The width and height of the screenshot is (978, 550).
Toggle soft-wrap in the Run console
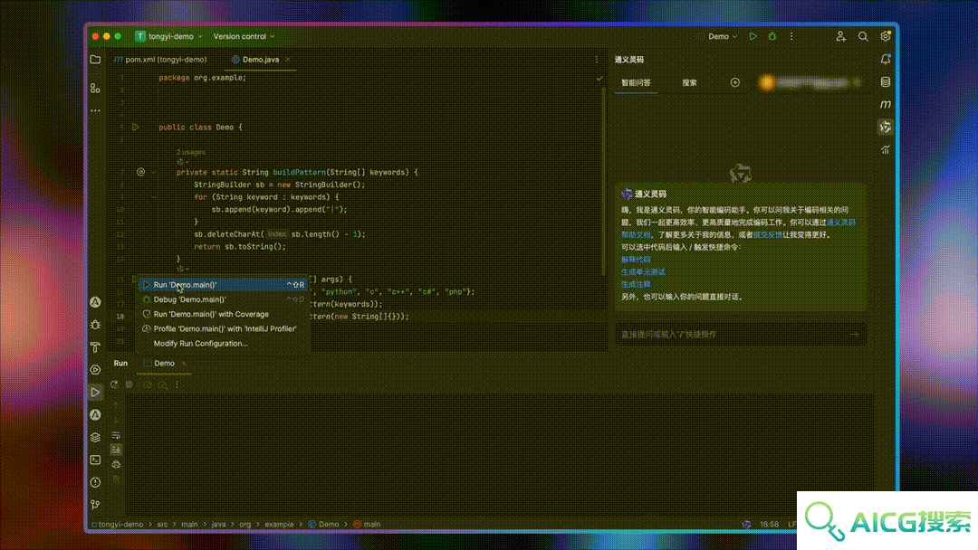point(116,435)
